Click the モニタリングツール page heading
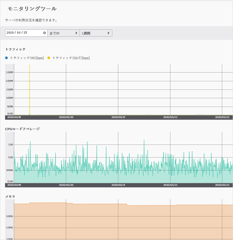Image resolution: width=233 pixels, height=240 pixels. [x=32, y=9]
